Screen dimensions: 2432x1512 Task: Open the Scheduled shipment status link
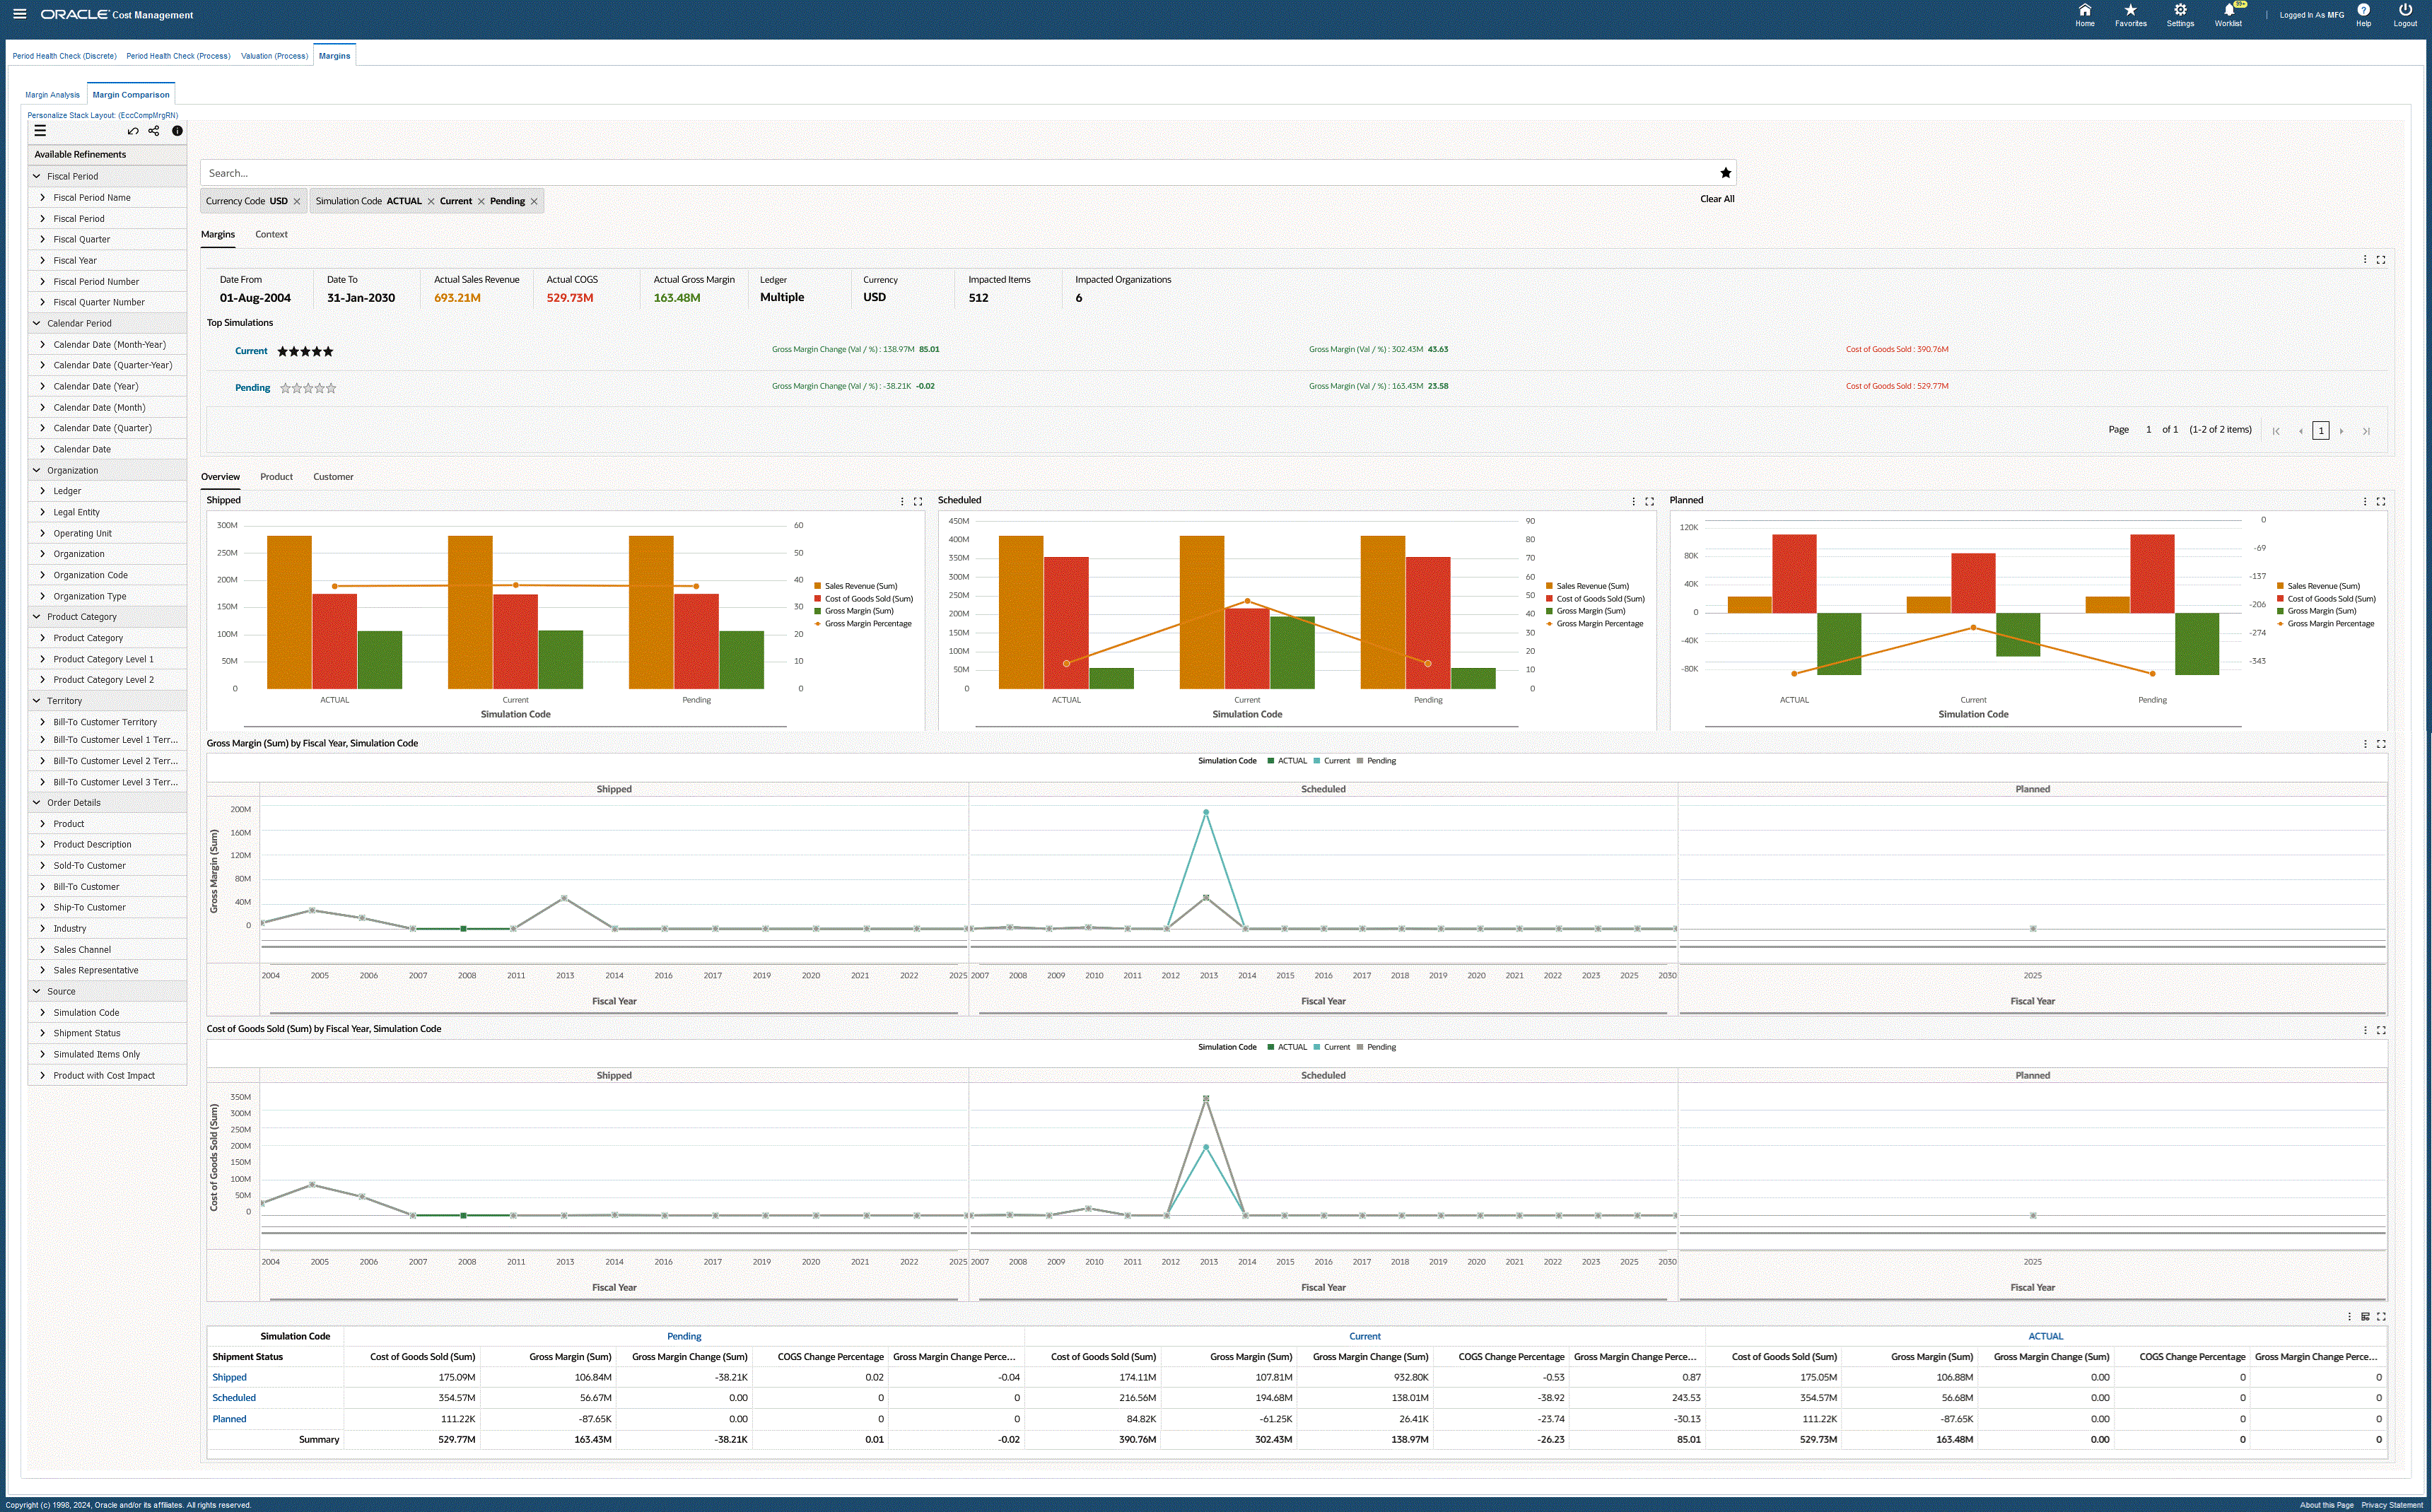(x=234, y=1398)
